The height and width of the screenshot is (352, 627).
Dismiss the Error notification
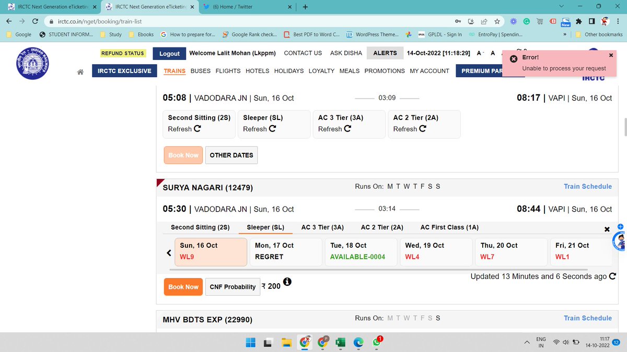pyautogui.click(x=611, y=55)
